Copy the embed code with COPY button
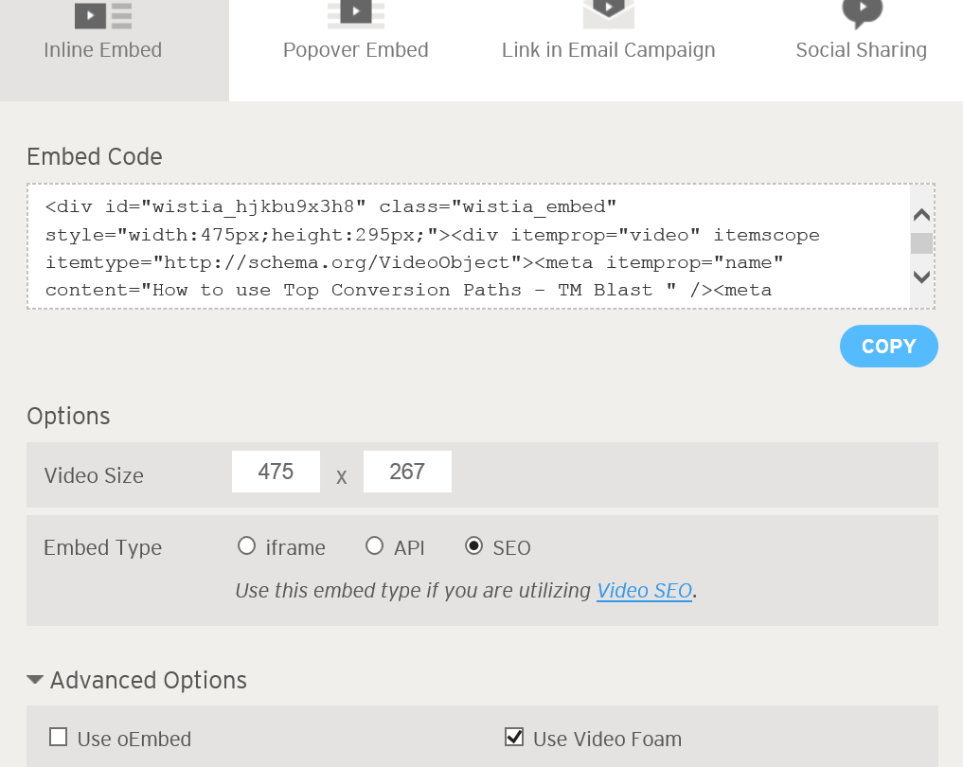The image size is (963, 767). tap(889, 347)
